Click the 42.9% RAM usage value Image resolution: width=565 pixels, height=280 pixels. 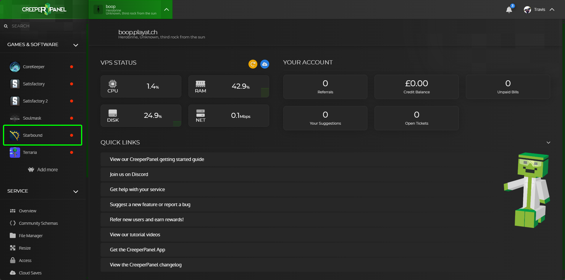tap(241, 86)
